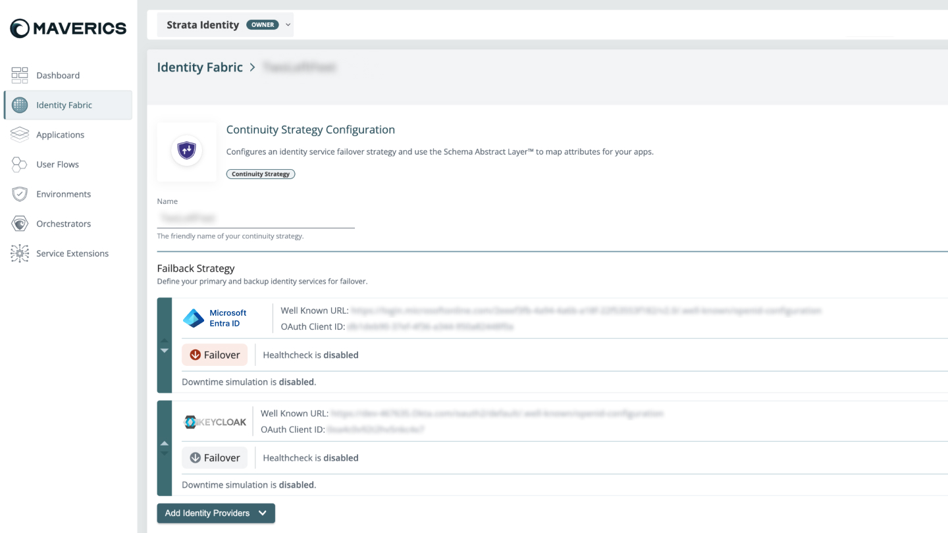
Task: Click the Orchestrators icon
Action: 20,223
